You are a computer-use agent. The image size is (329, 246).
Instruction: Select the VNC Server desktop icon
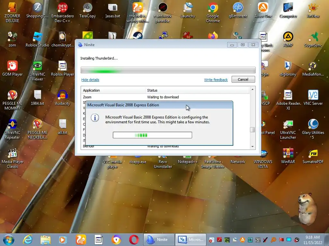[313, 98]
